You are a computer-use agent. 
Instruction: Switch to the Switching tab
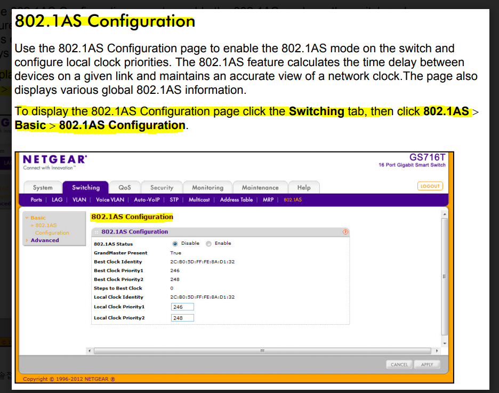tap(86, 187)
